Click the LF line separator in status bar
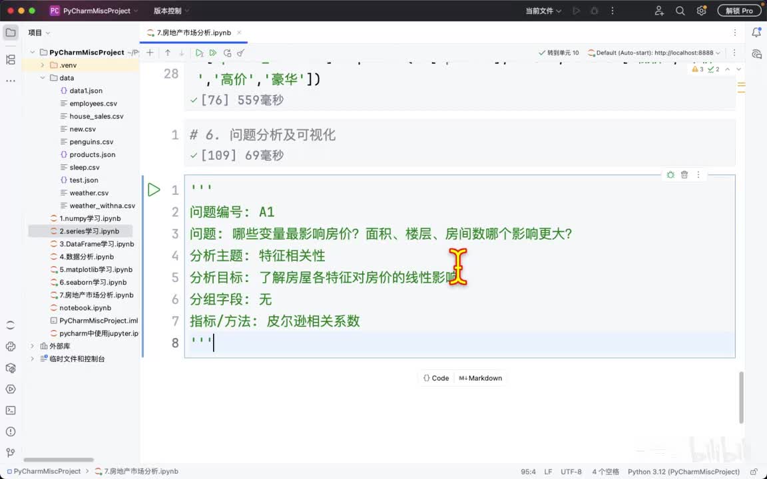This screenshot has height=479, width=767. 548,472
